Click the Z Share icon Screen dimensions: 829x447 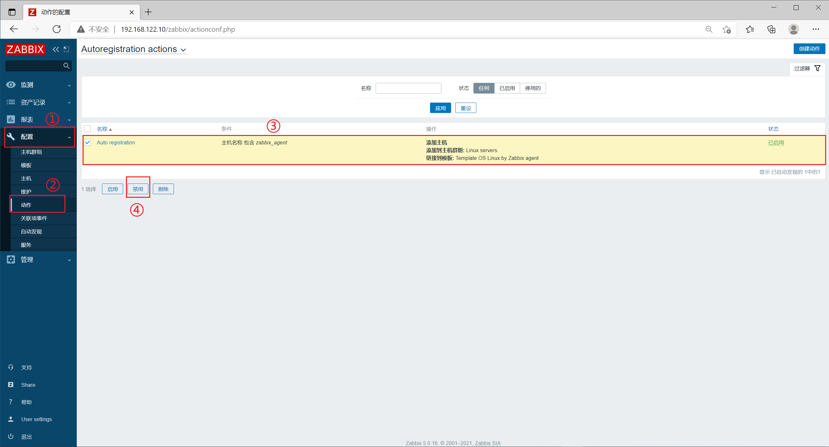(11, 385)
